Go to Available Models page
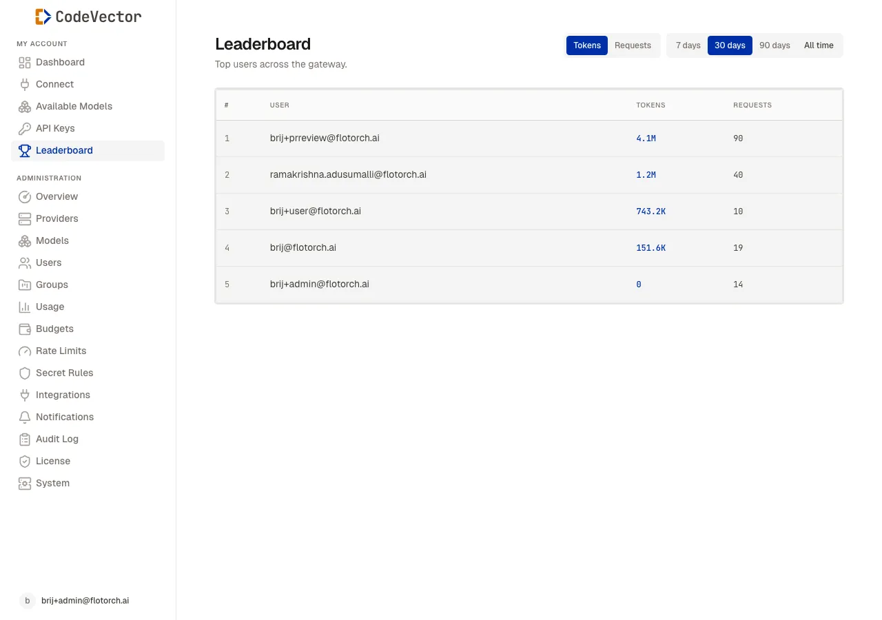 tap(88, 106)
